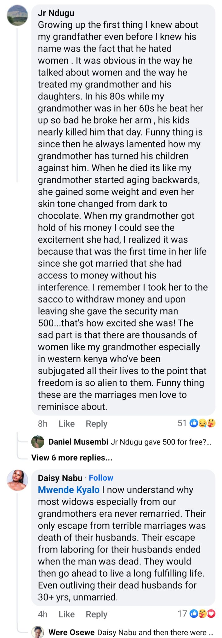Screen dimensions: 222x638
Task: Open Daniel Musembi's reply name
Action: [78, 442]
